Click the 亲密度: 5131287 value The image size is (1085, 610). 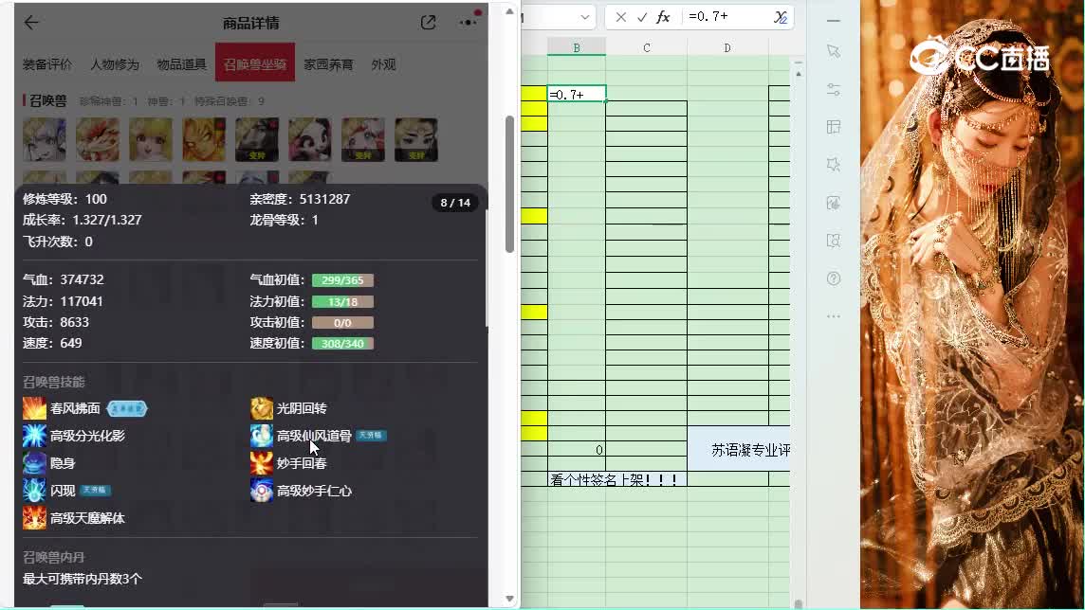point(300,199)
